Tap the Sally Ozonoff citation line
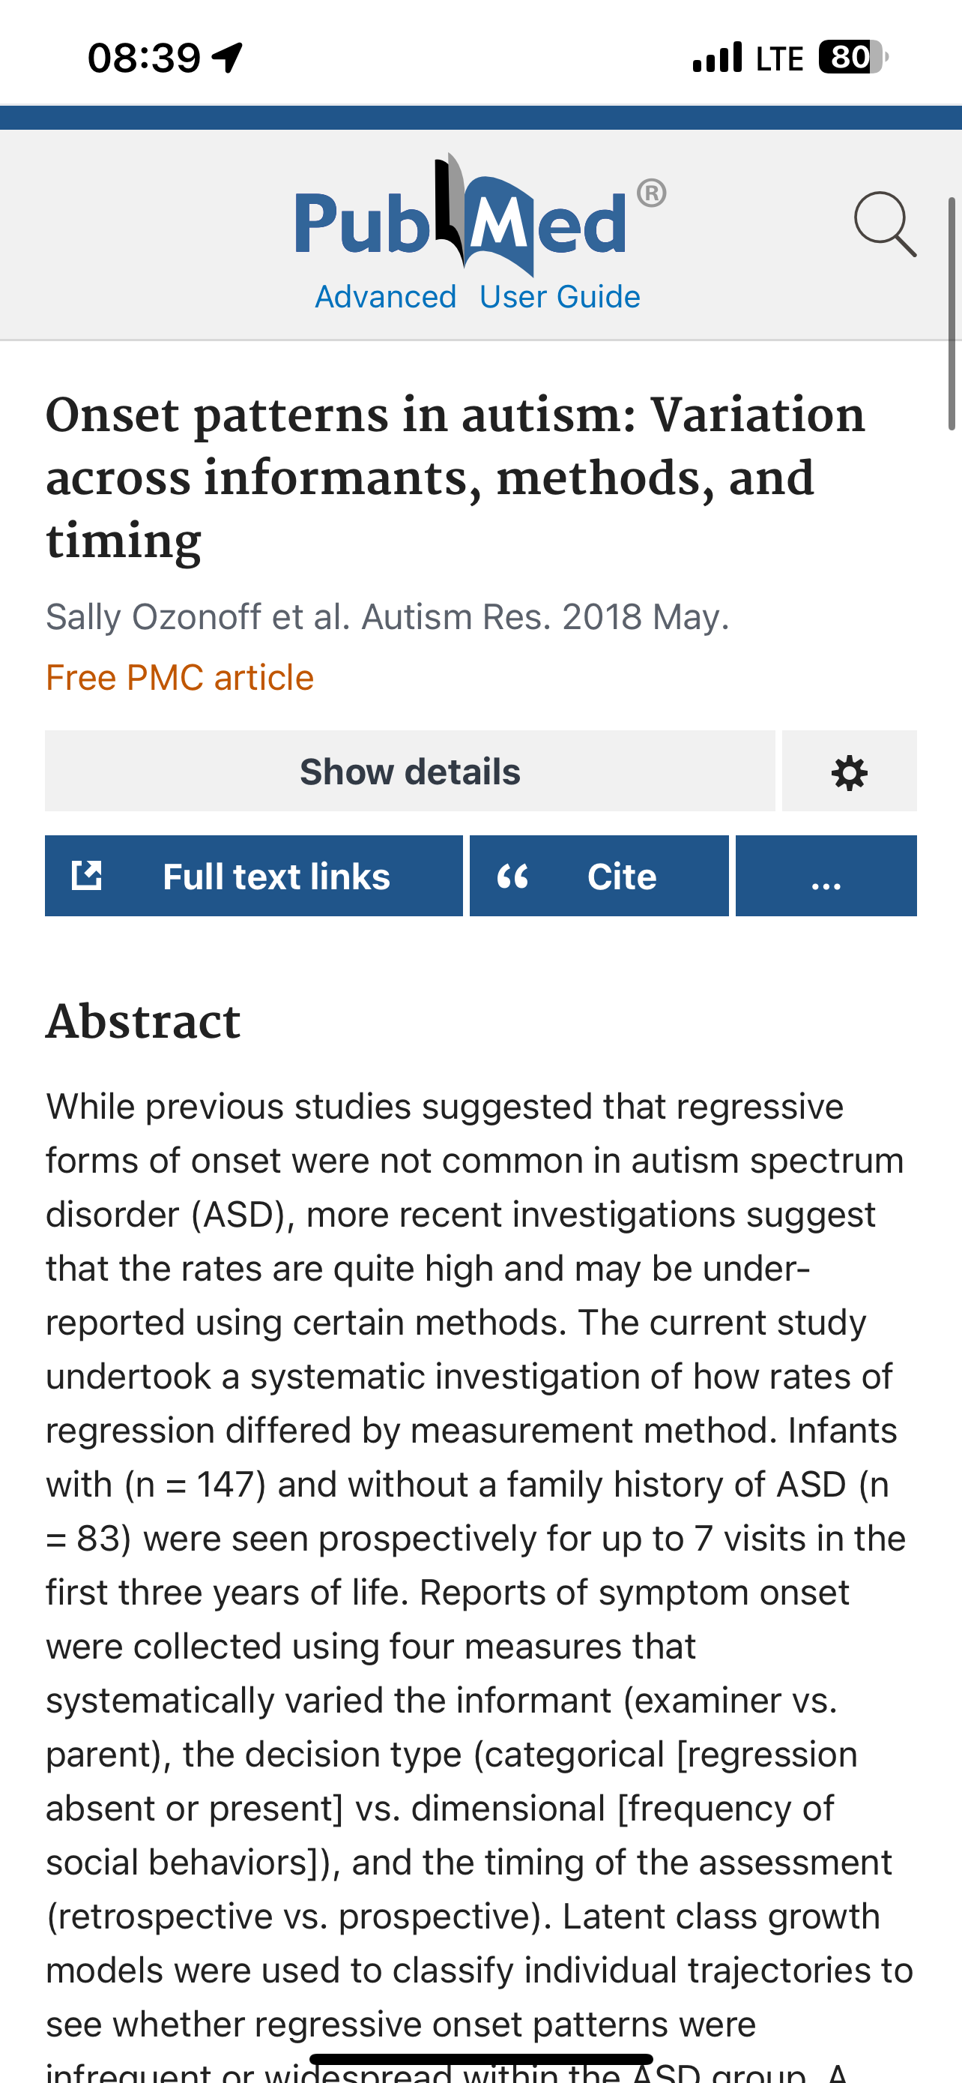 click(387, 617)
